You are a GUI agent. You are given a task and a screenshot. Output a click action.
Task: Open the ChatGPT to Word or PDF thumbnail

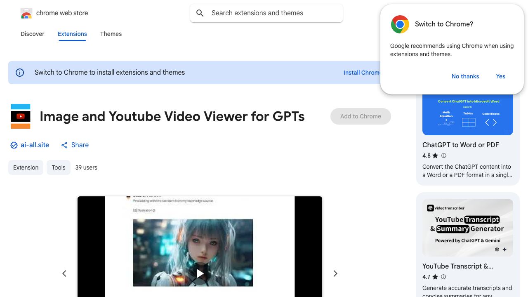pyautogui.click(x=468, y=115)
